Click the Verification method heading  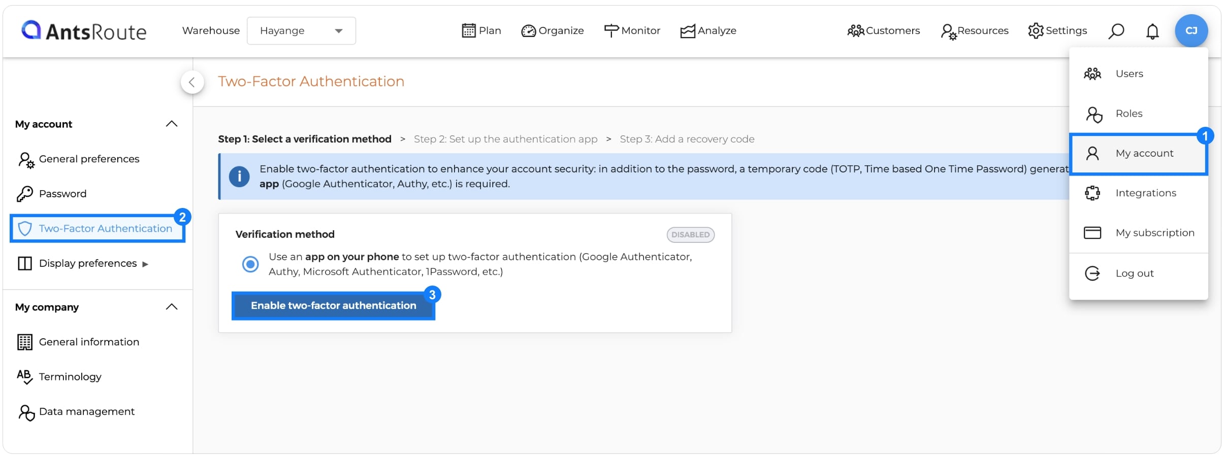tap(285, 234)
